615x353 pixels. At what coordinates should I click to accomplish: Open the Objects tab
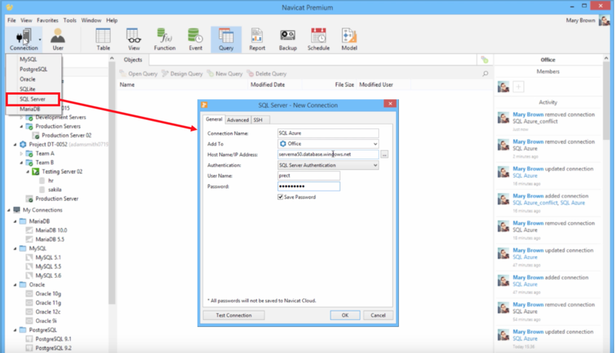[132, 60]
